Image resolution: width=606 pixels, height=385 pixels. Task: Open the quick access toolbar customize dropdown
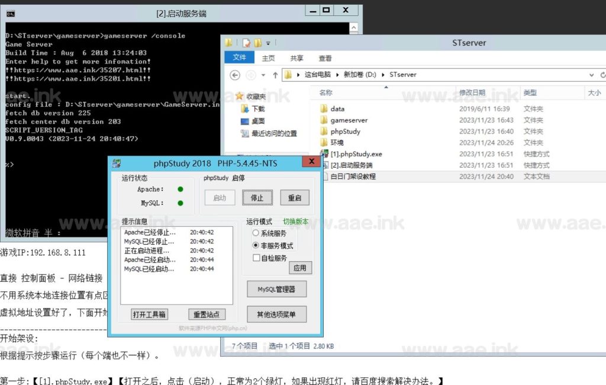[268, 43]
